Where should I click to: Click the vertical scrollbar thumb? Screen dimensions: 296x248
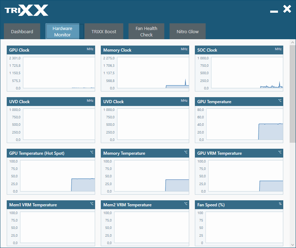(x=292, y=94)
